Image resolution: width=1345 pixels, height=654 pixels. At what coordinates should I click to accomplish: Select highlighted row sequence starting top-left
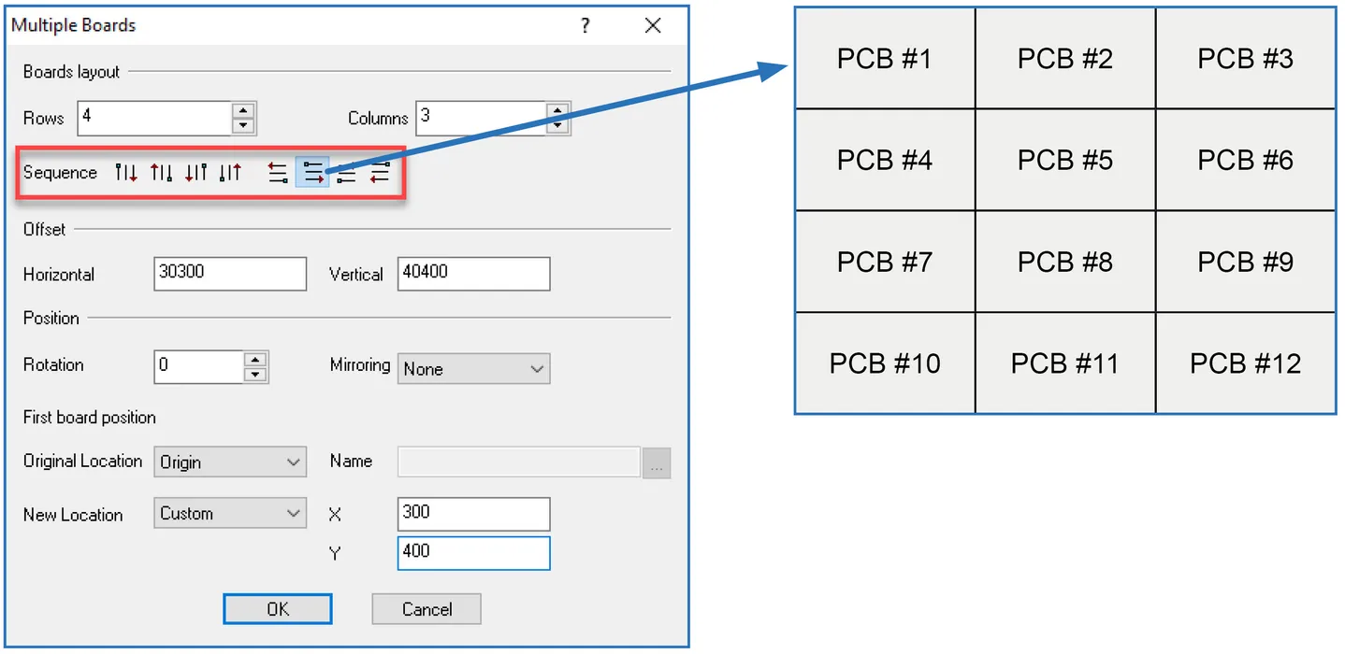coord(312,173)
